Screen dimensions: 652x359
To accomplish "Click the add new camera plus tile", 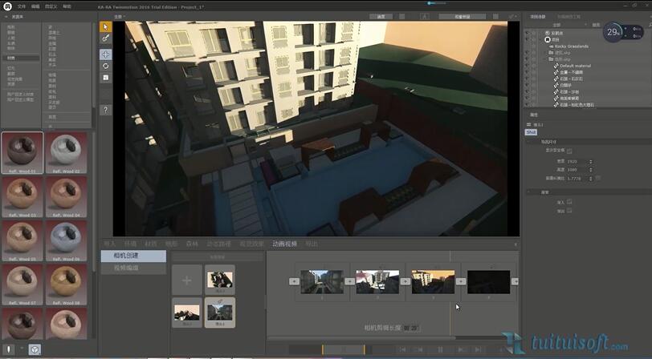I will pyautogui.click(x=185, y=280).
